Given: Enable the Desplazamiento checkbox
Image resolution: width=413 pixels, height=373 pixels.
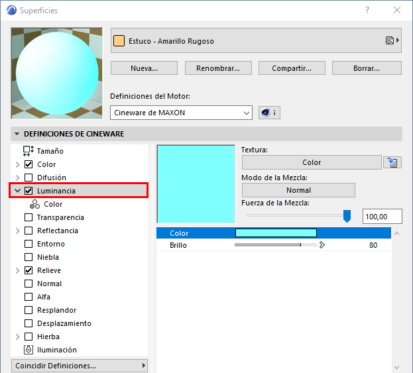Looking at the screenshot, I should pos(29,323).
